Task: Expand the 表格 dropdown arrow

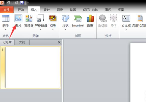Action: 6,29
